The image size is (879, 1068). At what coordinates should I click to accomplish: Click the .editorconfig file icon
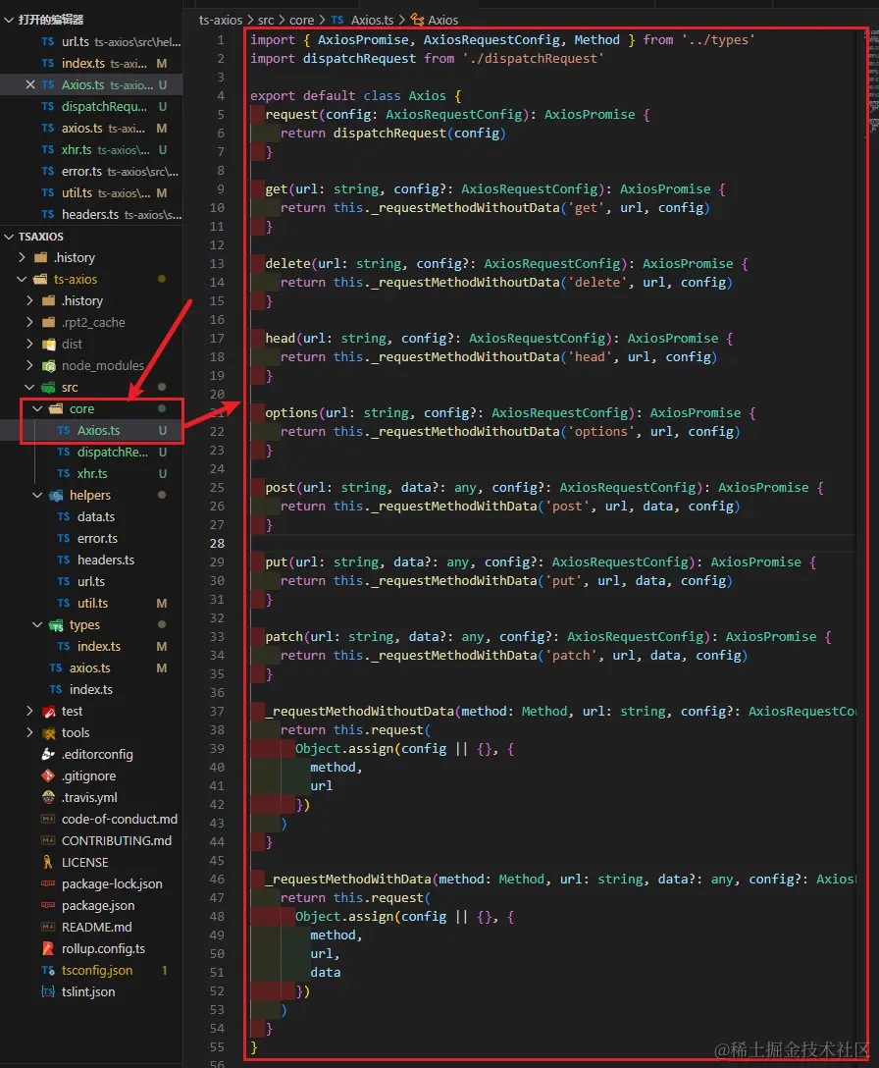tap(48, 754)
